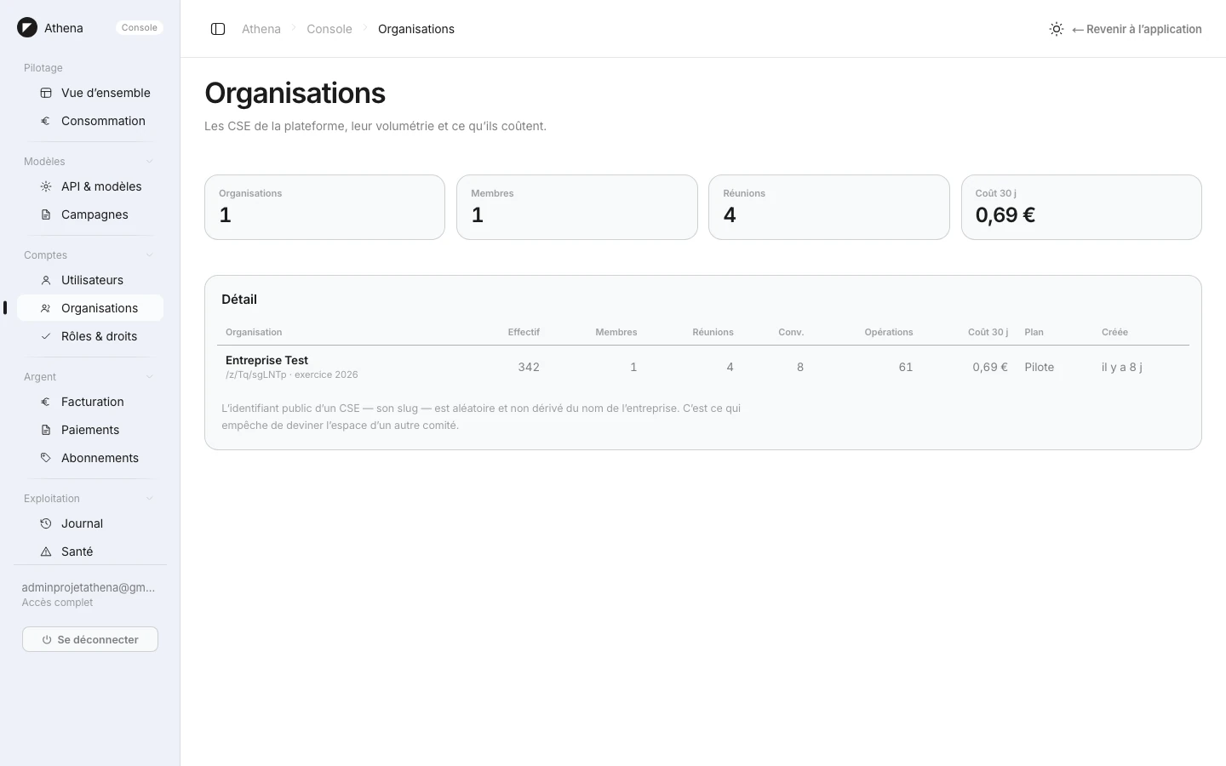Click the Santé warning triangle icon

pos(46,552)
